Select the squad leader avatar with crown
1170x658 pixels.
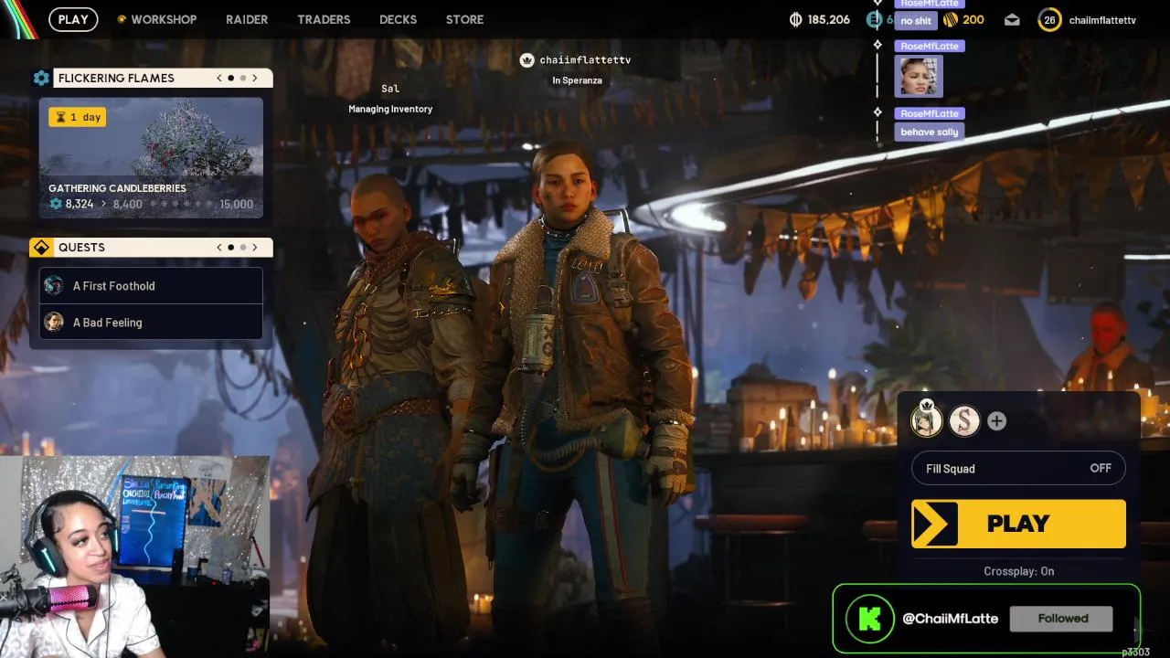click(x=927, y=420)
